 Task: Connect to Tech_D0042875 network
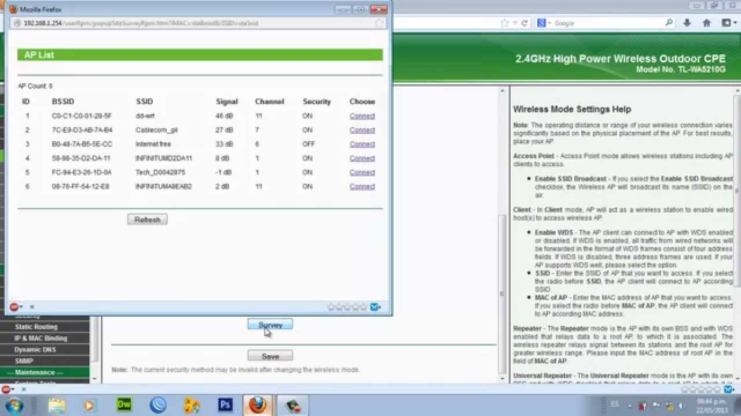pos(362,172)
